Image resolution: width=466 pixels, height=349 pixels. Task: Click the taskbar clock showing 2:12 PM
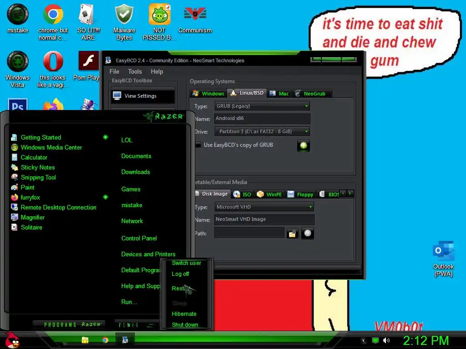click(x=425, y=340)
